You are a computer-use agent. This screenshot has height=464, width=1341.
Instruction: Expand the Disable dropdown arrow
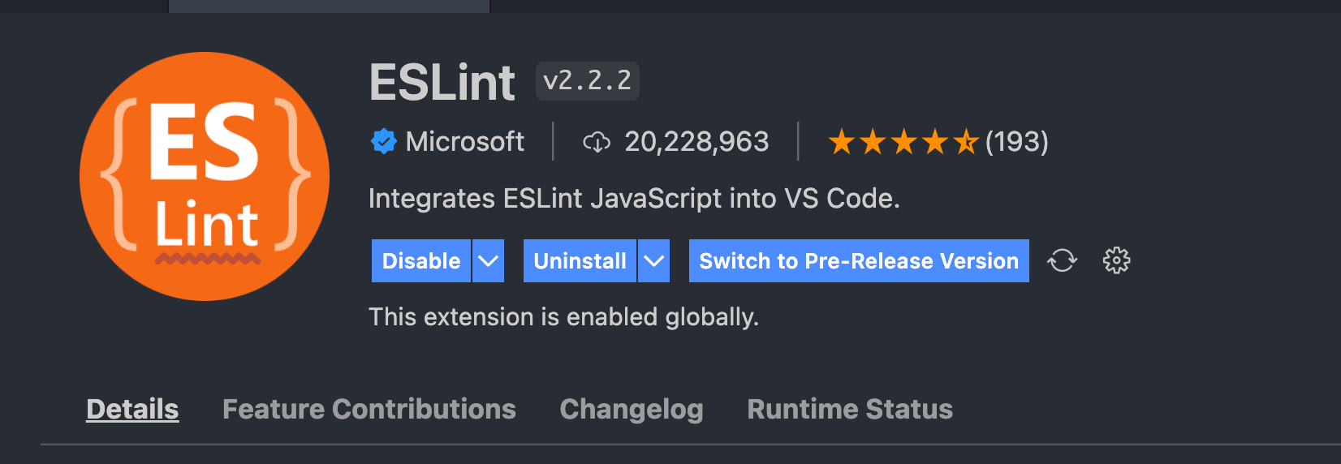(488, 261)
